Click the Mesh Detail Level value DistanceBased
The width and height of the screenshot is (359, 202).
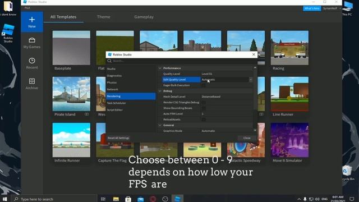211,97
